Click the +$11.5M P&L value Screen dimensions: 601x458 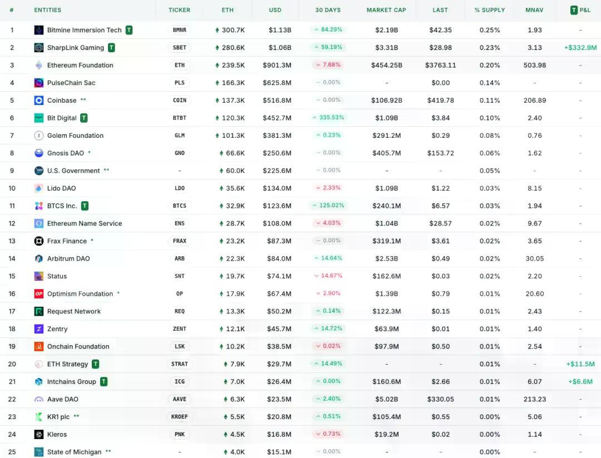tap(580, 364)
